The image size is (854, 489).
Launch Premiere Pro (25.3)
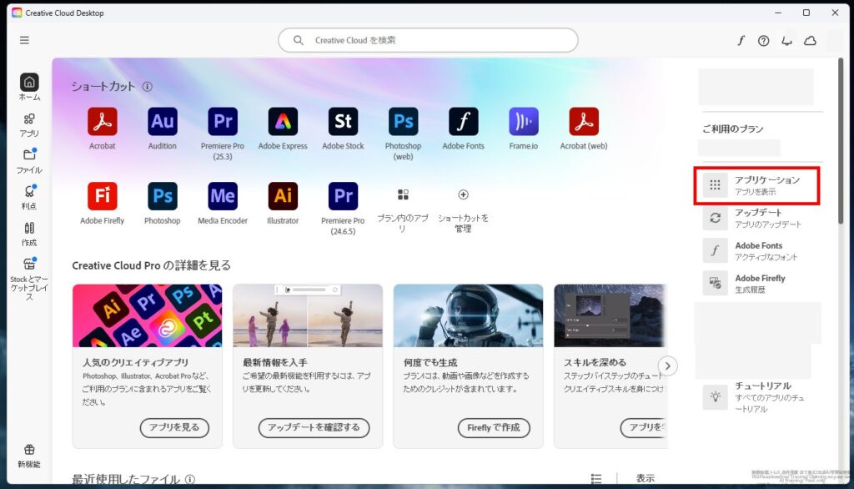(x=222, y=121)
